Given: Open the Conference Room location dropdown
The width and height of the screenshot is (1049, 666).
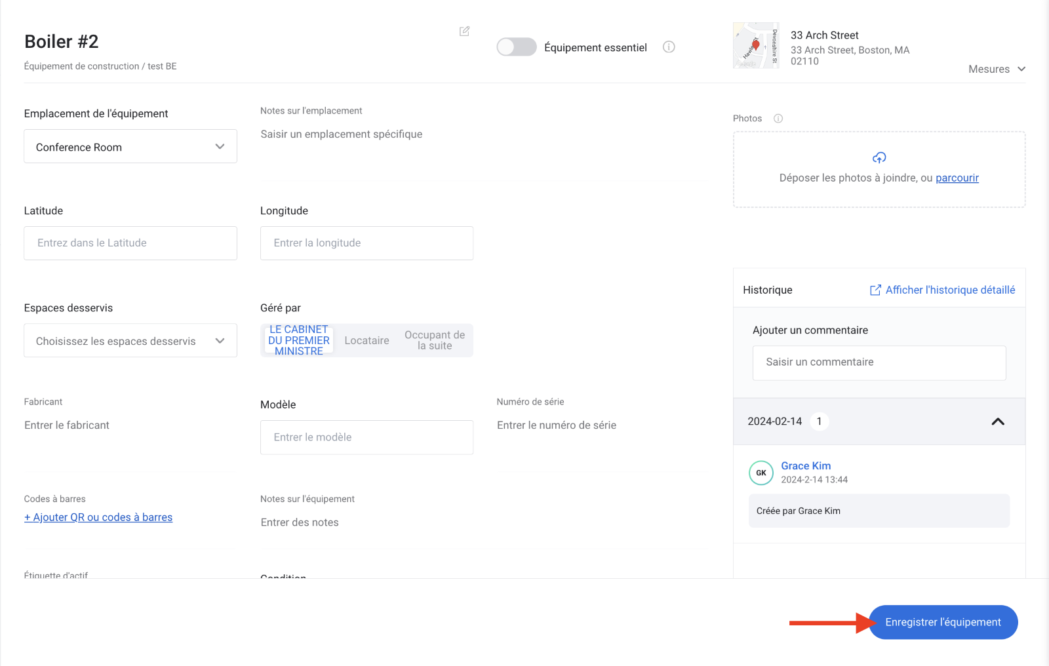Looking at the screenshot, I should coord(130,147).
